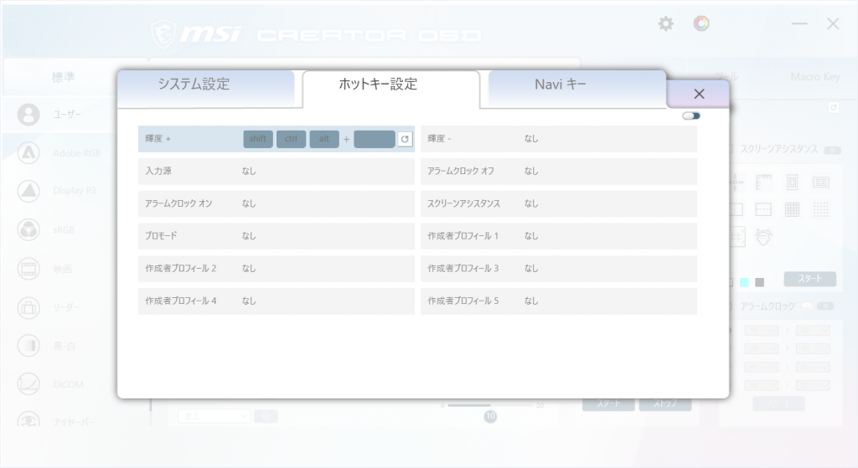Toggle the hotkey enable switch in dialog
The width and height of the screenshot is (858, 468).
pos(691,116)
